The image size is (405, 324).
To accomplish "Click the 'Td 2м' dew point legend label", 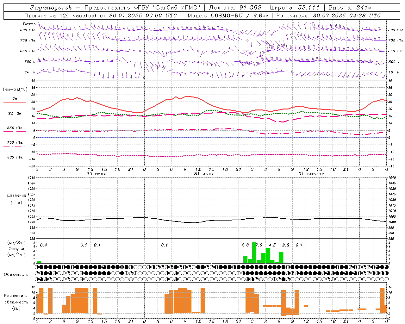I will (x=15, y=113).
